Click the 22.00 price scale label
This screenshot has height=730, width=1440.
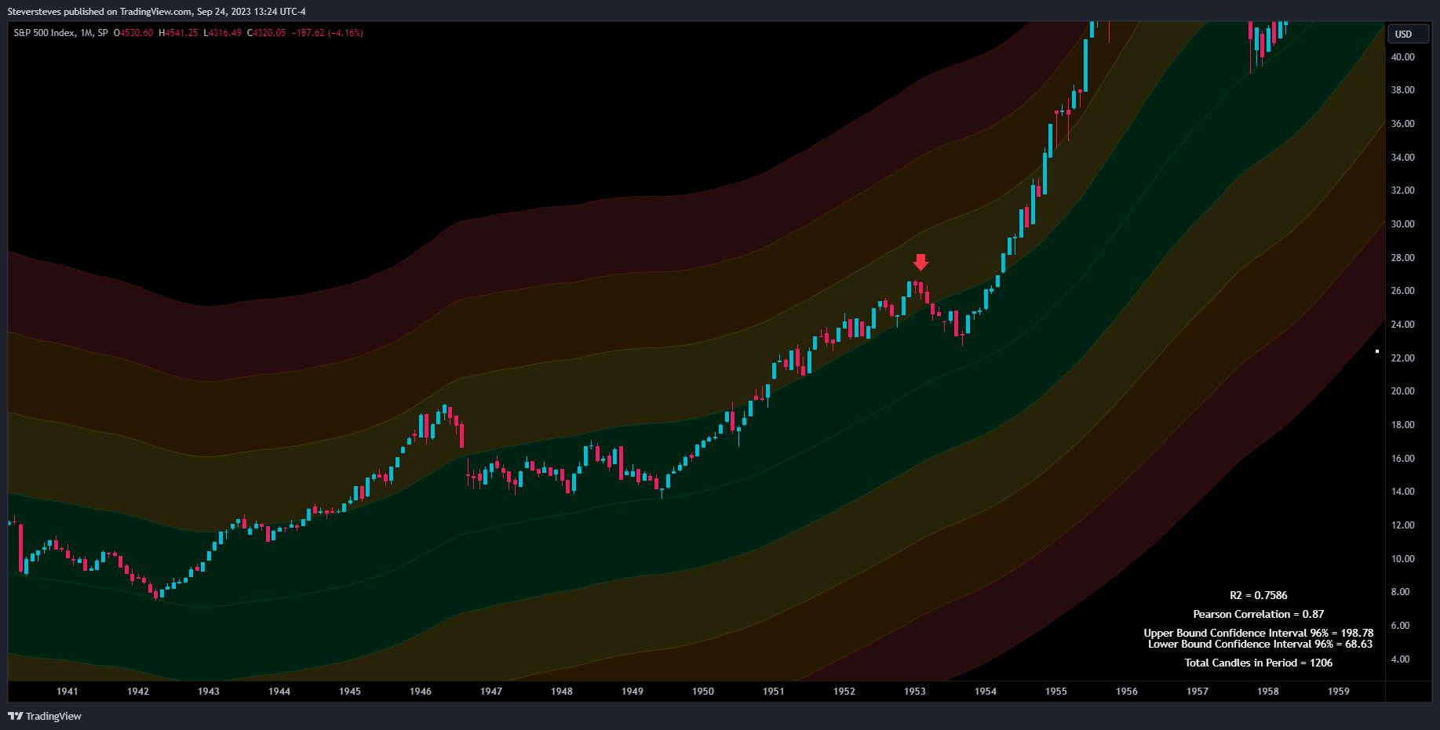pyautogui.click(x=1402, y=358)
